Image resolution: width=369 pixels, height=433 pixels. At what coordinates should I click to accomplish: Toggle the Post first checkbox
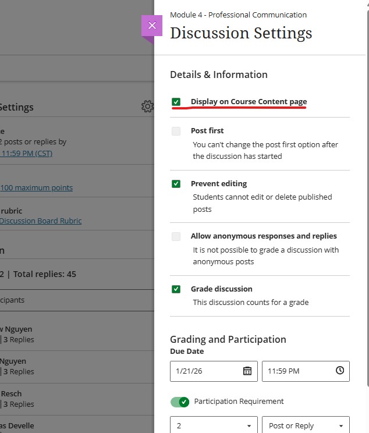coord(176,131)
